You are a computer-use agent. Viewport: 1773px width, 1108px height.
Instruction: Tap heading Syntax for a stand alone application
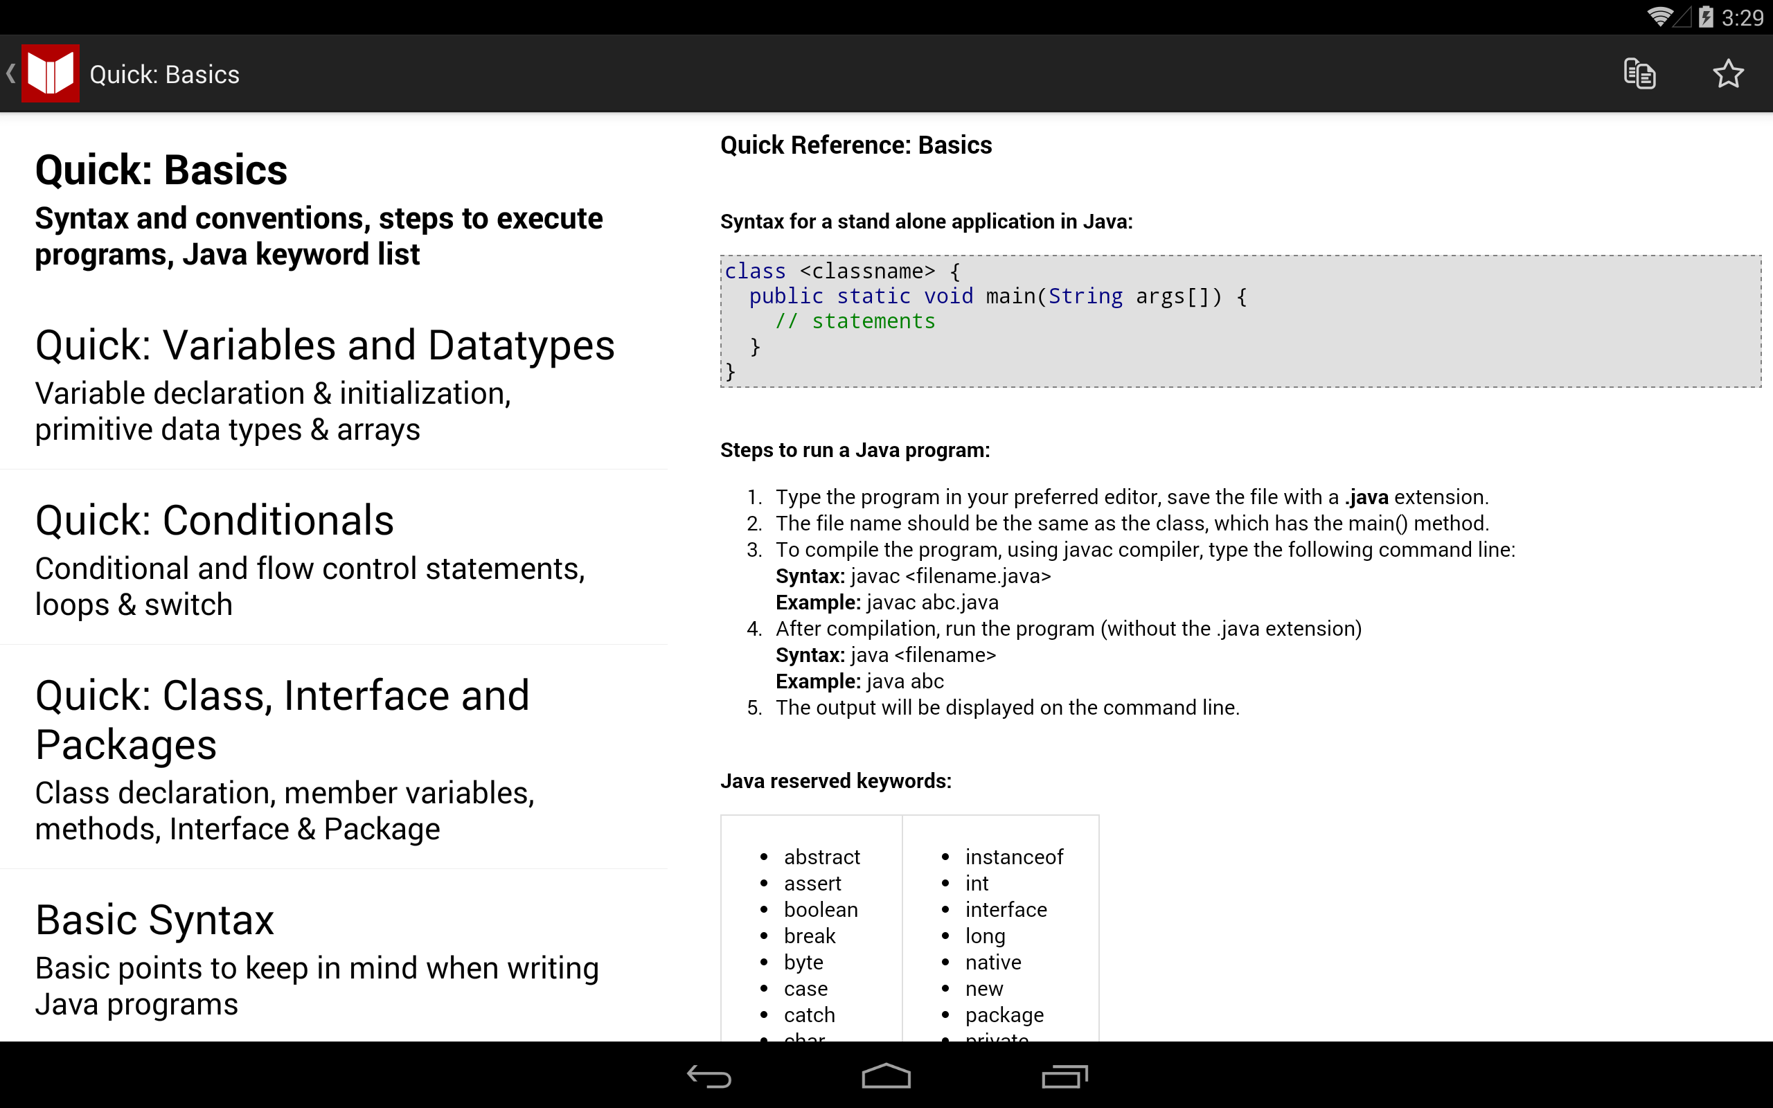pos(926,222)
